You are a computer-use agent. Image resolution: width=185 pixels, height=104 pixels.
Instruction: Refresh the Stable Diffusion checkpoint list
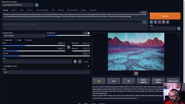[37, 5]
